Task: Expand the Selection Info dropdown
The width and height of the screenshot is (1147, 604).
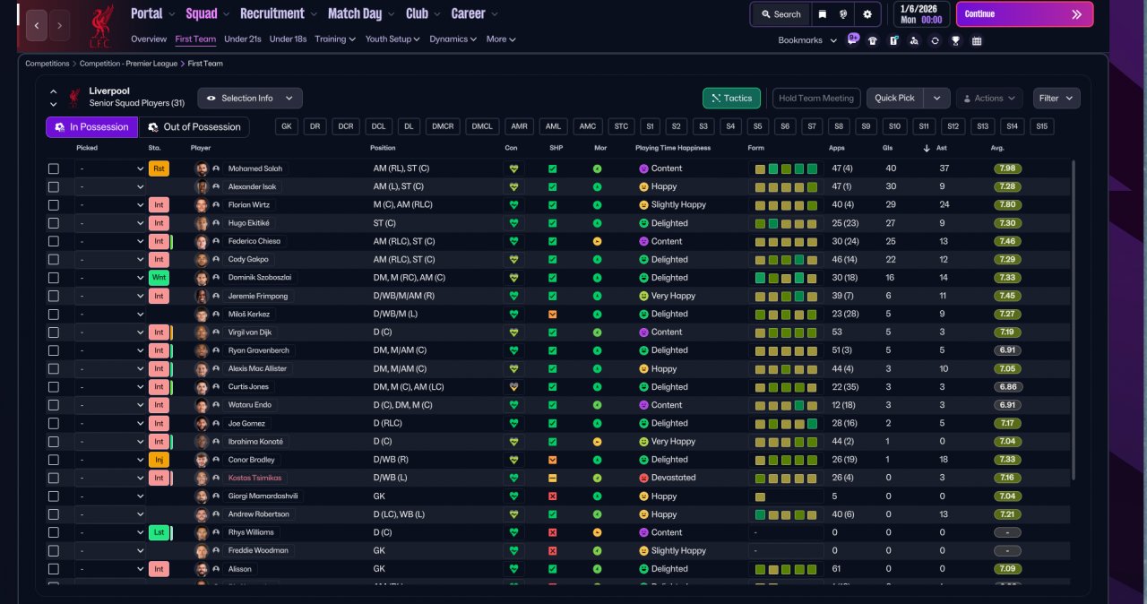Action: (250, 99)
